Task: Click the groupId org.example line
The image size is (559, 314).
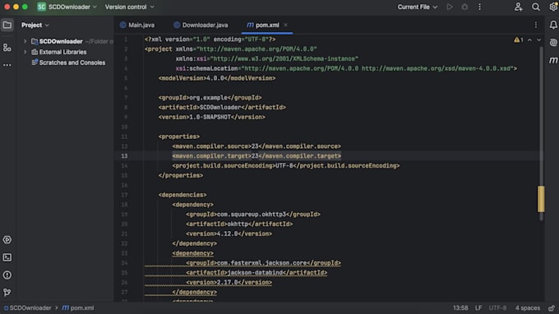Action: tap(210, 98)
